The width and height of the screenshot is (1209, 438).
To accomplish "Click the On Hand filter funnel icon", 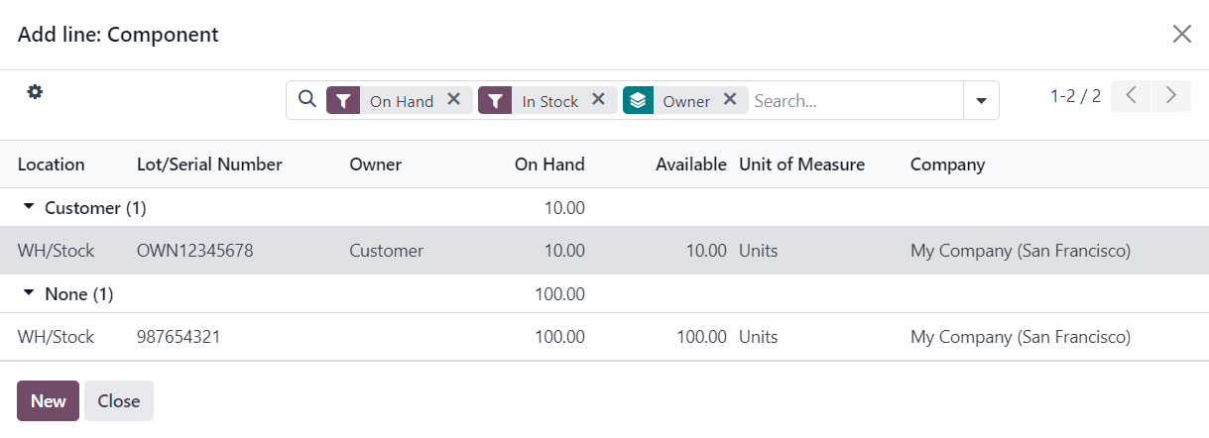I will point(343,100).
